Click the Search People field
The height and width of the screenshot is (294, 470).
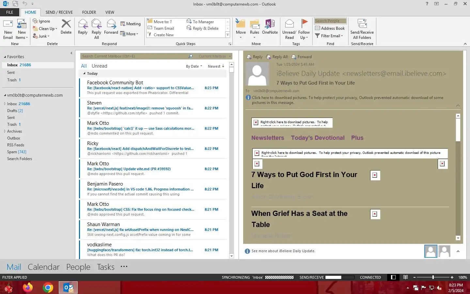point(330,21)
